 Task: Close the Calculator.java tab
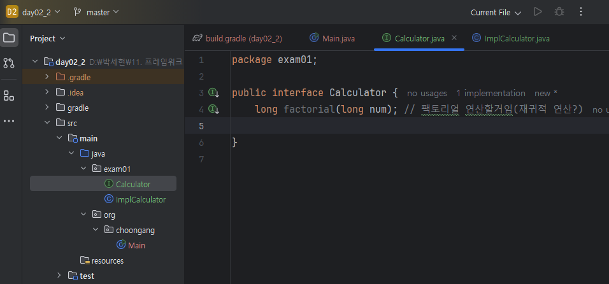[454, 38]
